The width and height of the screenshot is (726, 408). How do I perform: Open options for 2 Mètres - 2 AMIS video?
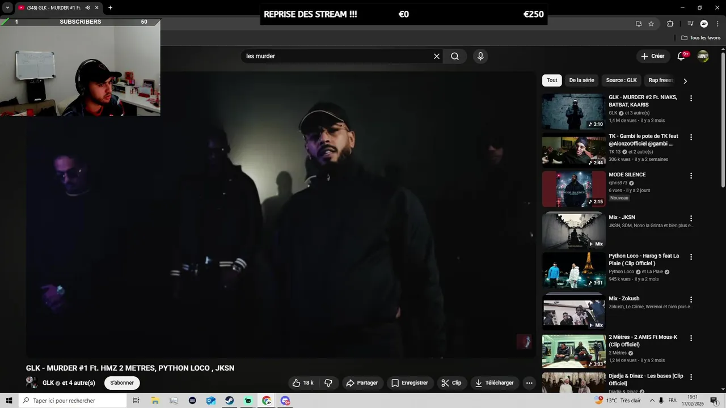[x=691, y=338]
